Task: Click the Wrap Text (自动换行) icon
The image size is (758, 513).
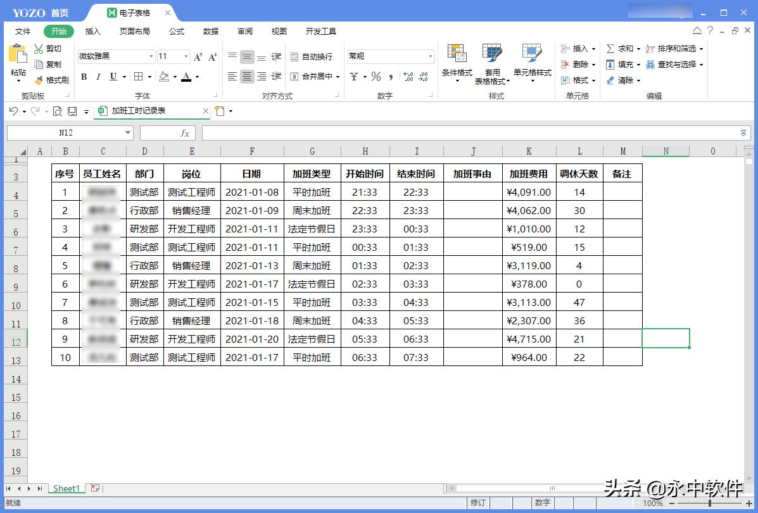Action: pos(313,56)
